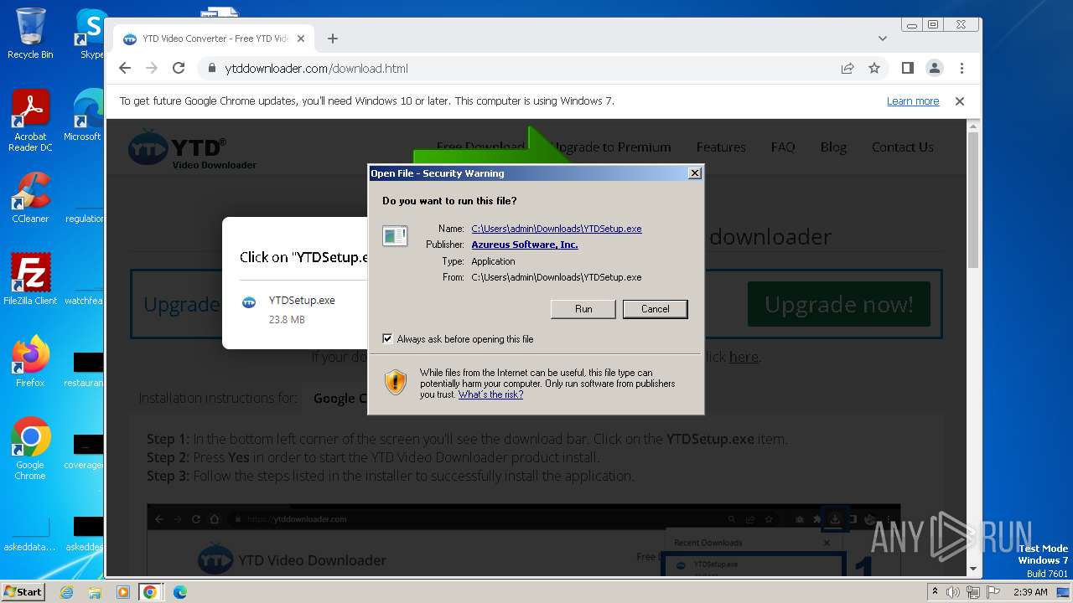Cancel the Open File security warning

tap(656, 309)
